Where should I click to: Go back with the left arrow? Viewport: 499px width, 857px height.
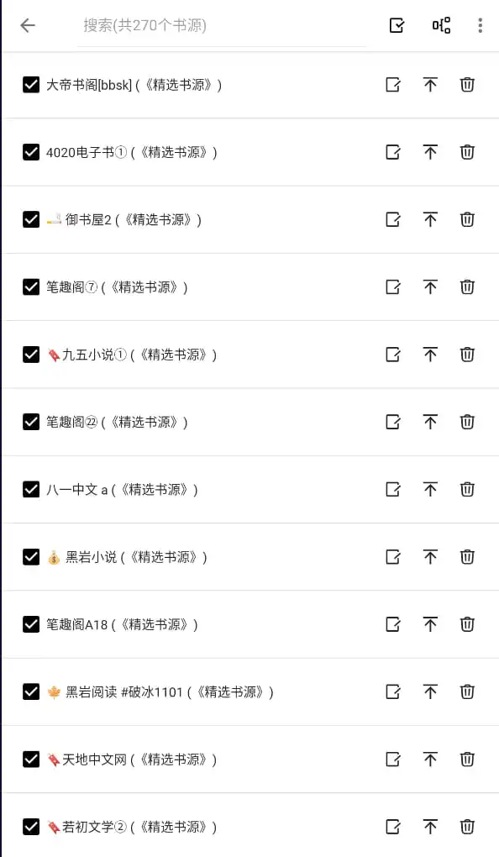28,25
